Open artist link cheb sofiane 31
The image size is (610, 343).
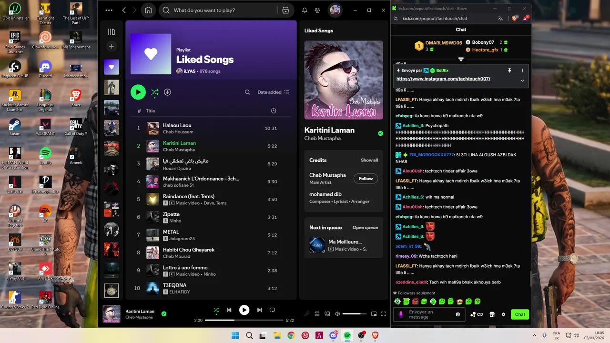pos(178,185)
